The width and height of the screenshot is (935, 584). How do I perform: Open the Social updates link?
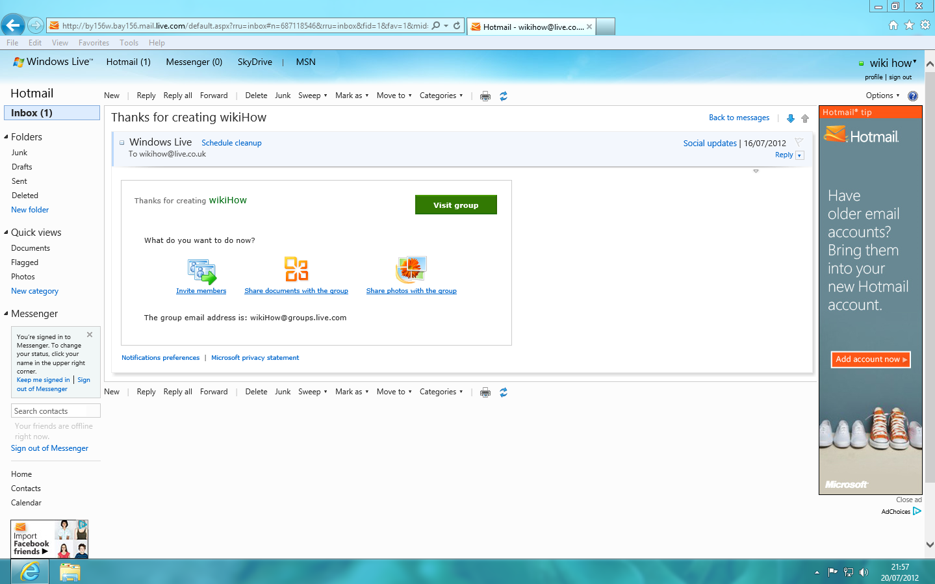coord(710,143)
